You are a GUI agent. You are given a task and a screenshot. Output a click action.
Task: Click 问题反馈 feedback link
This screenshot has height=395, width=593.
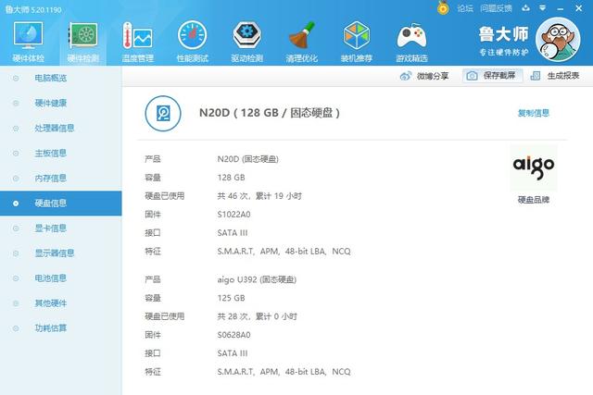click(496, 8)
